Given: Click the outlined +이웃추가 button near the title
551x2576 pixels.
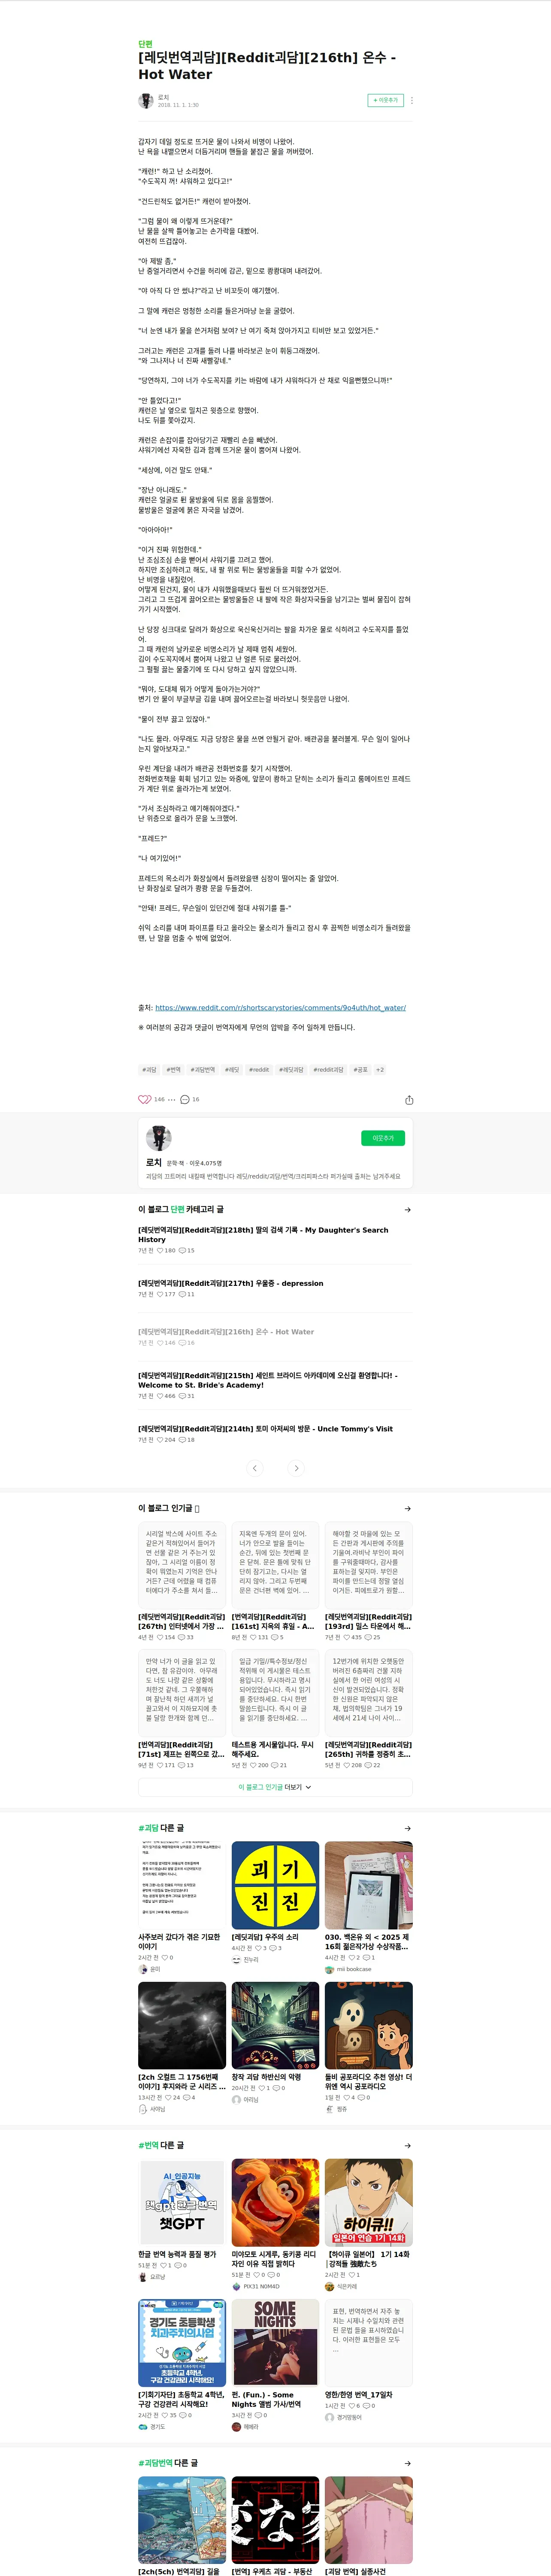Looking at the screenshot, I should (x=386, y=100).
